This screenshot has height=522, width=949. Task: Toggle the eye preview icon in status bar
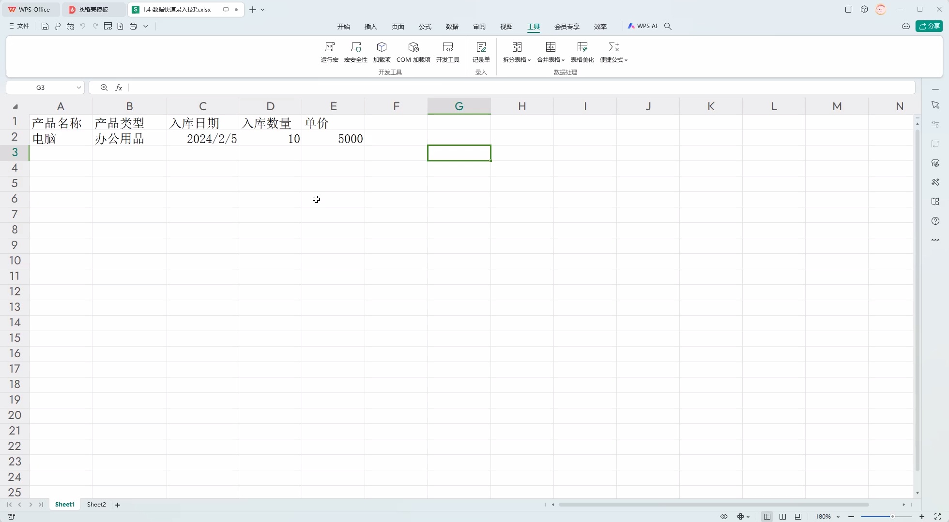tap(723, 517)
